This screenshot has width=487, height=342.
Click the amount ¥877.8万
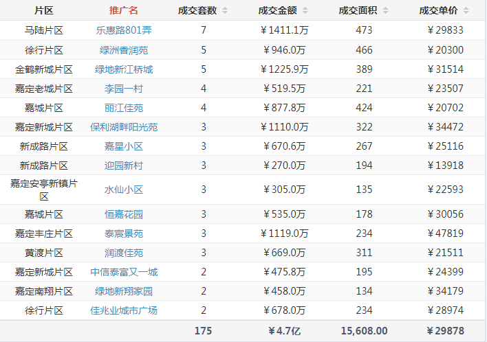click(284, 108)
